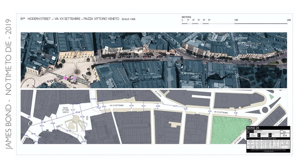Click the 12.12 dimension value

(x=99, y=108)
